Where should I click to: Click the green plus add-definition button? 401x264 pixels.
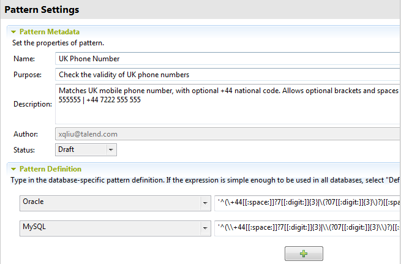tap(304, 254)
